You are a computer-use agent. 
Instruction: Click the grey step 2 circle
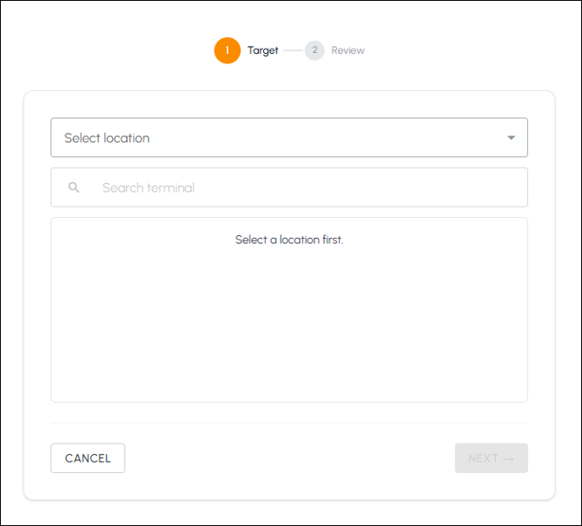(314, 50)
